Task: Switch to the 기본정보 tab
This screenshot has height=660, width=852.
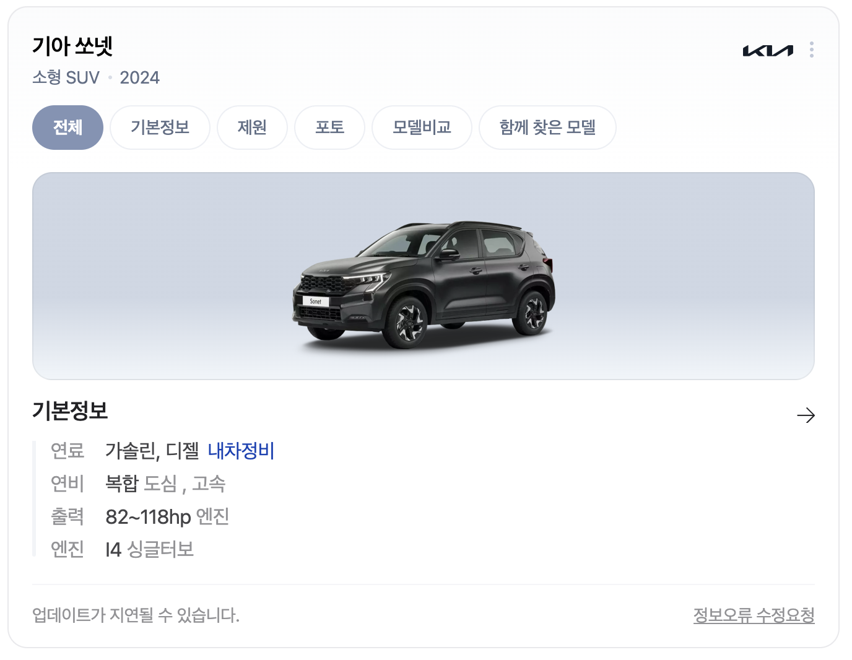Action: 160,128
